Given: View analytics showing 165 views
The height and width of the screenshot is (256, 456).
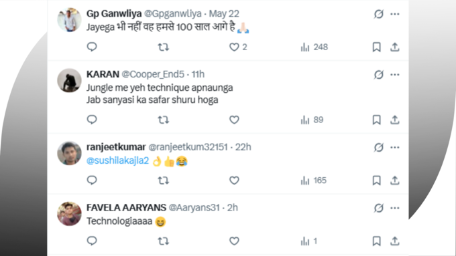Looking at the screenshot, I should tap(314, 180).
